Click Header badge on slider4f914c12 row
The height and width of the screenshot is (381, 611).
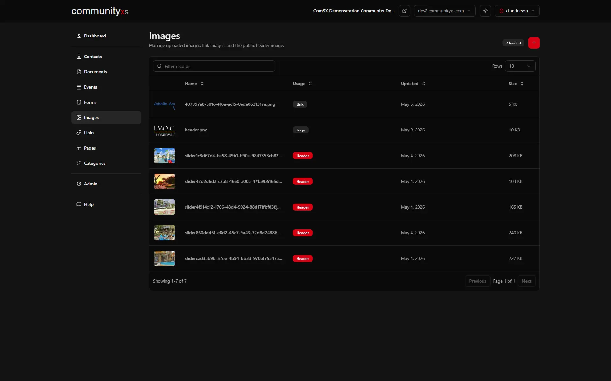click(303, 207)
